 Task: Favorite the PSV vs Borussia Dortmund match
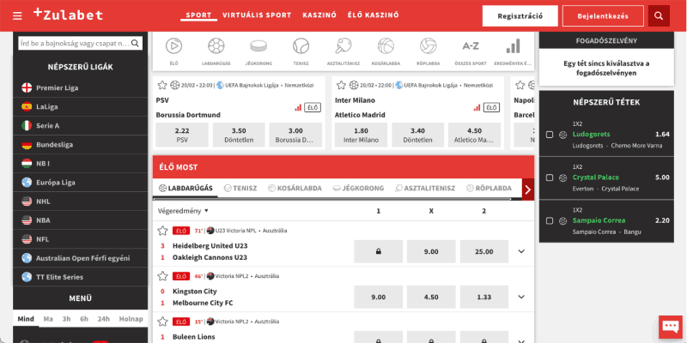pos(162,85)
